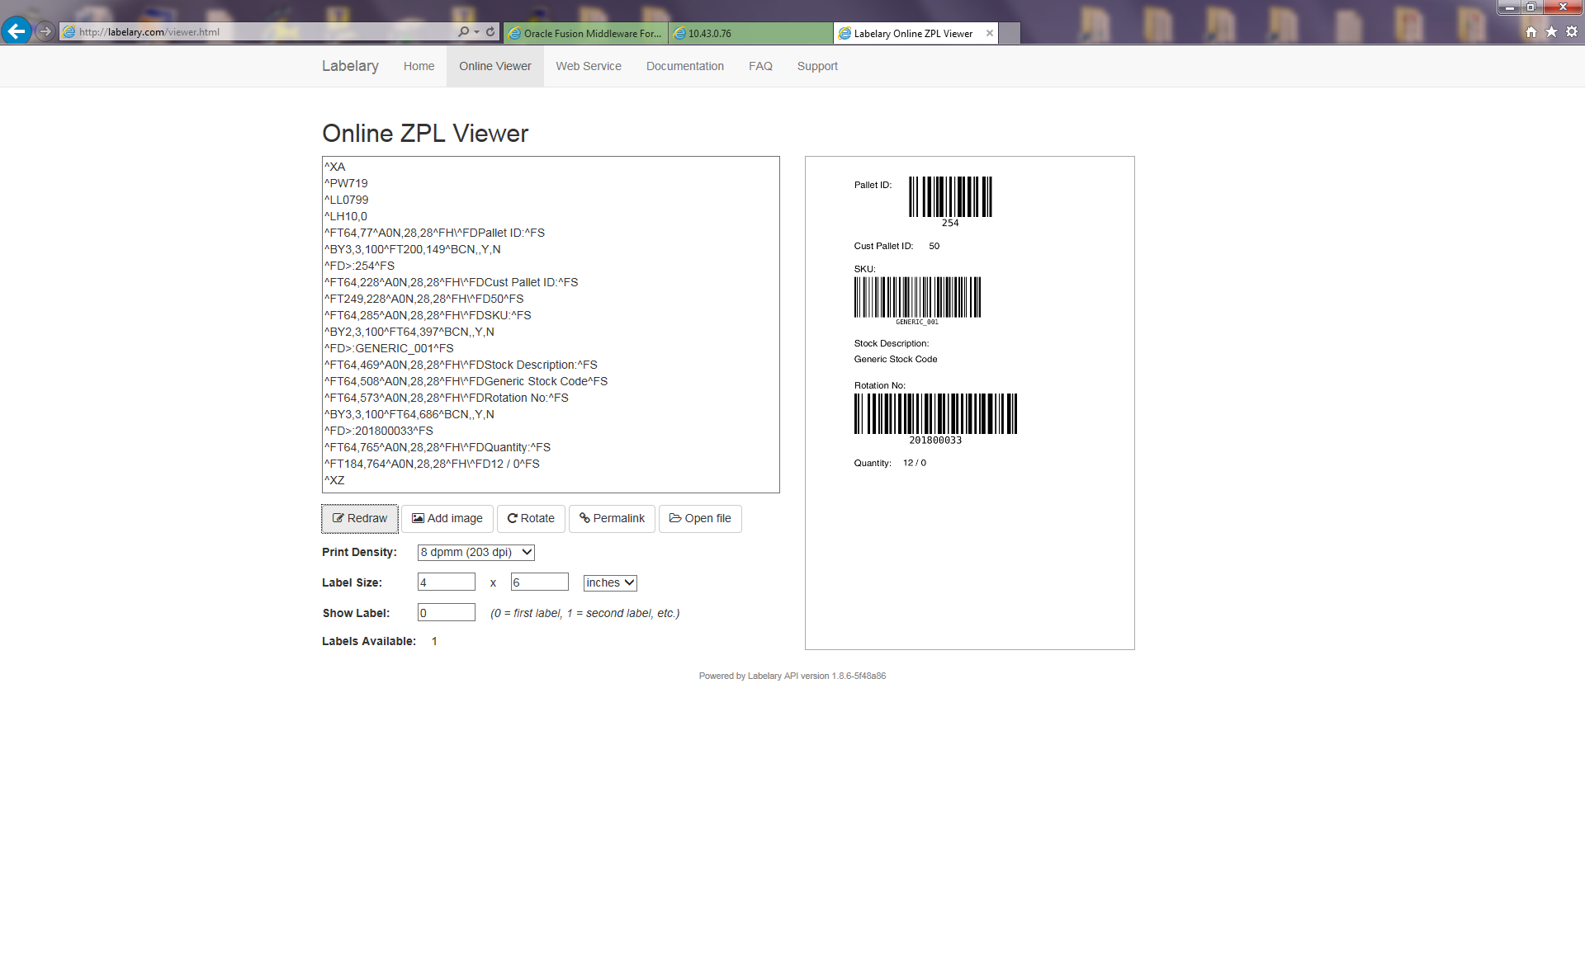Screen dimensions: 1585x957
Task: Click the 'Online ZPL Viewer' heading
Action: click(x=425, y=133)
